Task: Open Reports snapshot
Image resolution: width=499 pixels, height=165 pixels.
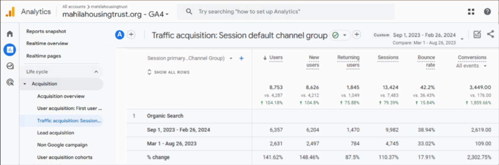Action: (x=46, y=31)
